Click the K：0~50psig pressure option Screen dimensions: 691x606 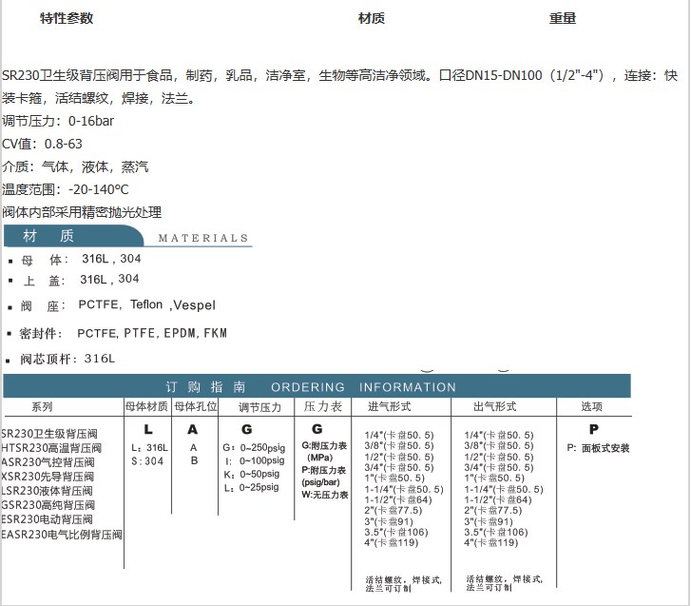tap(252, 474)
